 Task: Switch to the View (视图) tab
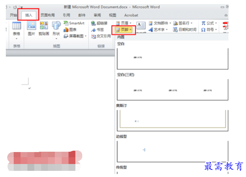tap(112, 15)
